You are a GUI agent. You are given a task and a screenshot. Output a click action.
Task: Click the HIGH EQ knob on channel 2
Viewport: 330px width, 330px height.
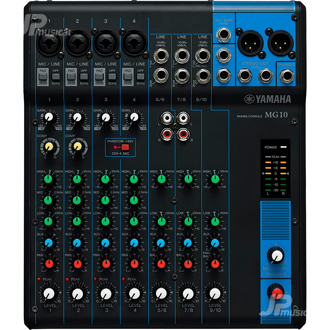[x=77, y=179]
